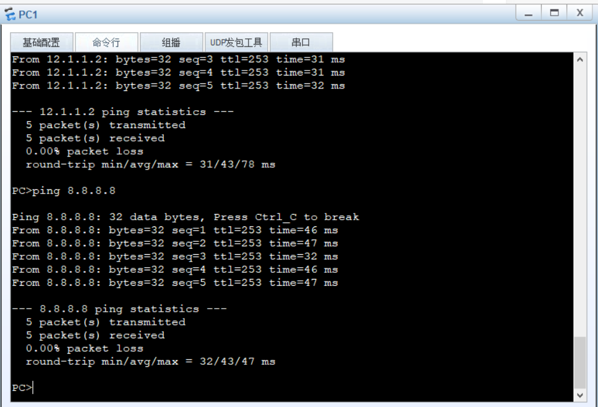Switch to the 串口 tab

pyautogui.click(x=301, y=43)
